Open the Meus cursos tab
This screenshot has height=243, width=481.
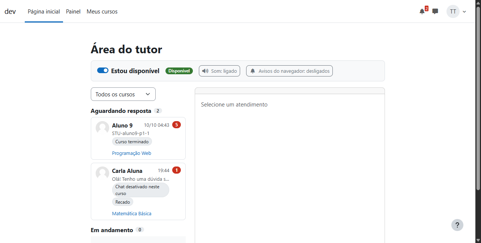[x=102, y=12]
